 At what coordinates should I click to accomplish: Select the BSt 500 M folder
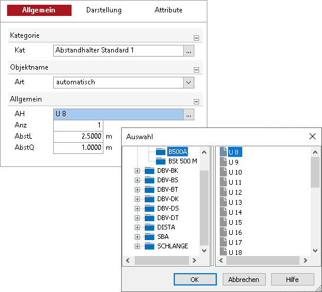183,161
